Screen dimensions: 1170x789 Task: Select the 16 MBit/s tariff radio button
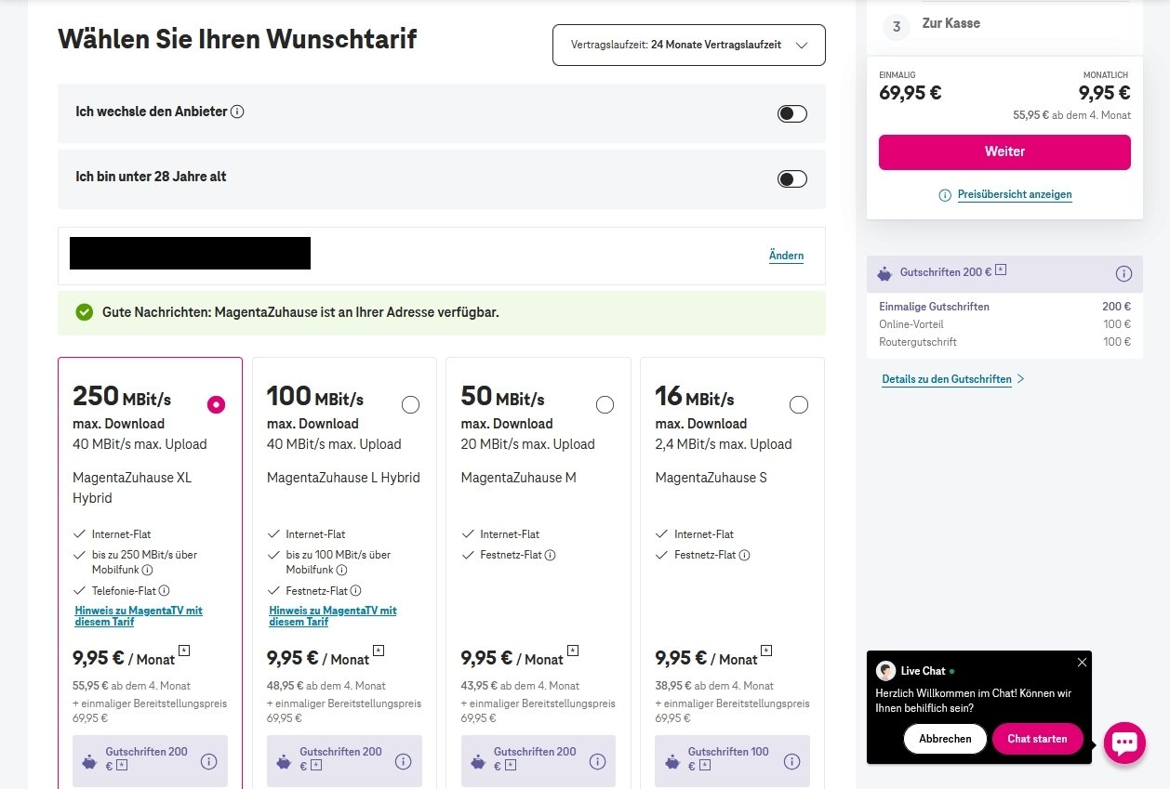[x=798, y=404]
